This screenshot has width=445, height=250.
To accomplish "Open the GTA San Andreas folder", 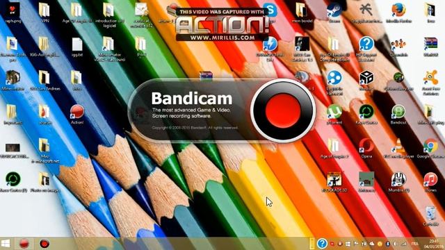I will pos(44,81).
